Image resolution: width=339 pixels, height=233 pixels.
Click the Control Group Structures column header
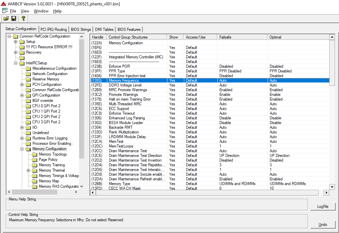point(137,37)
